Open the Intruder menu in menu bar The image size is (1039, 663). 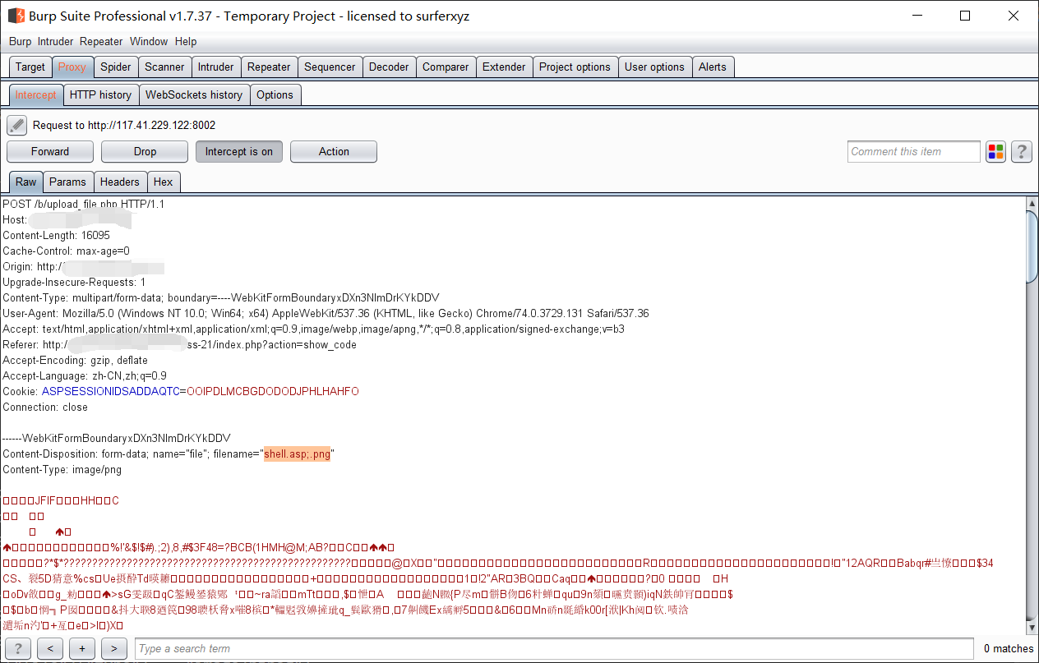point(55,41)
